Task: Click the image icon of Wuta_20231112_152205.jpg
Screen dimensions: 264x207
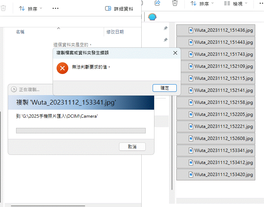Action: [191, 114]
